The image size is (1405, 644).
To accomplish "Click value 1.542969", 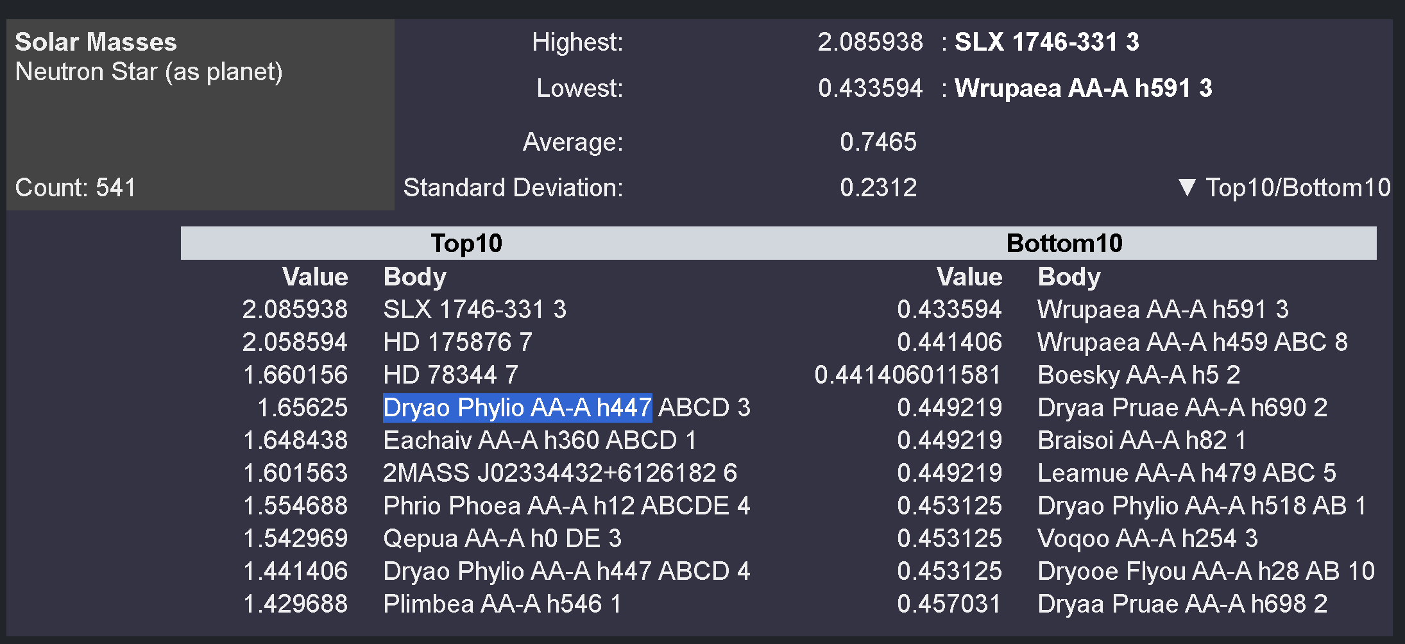I will click(295, 538).
